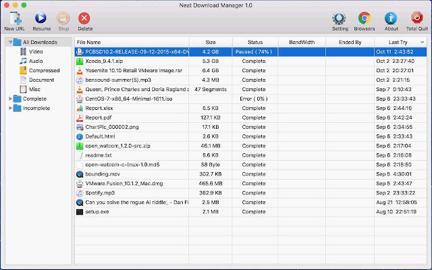Open the Setting gear icon
The height and width of the screenshot is (270, 432).
pyautogui.click(x=340, y=18)
